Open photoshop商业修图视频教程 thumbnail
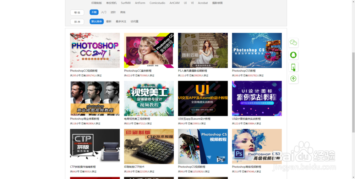This screenshot has height=179, width=355. tap(95, 98)
